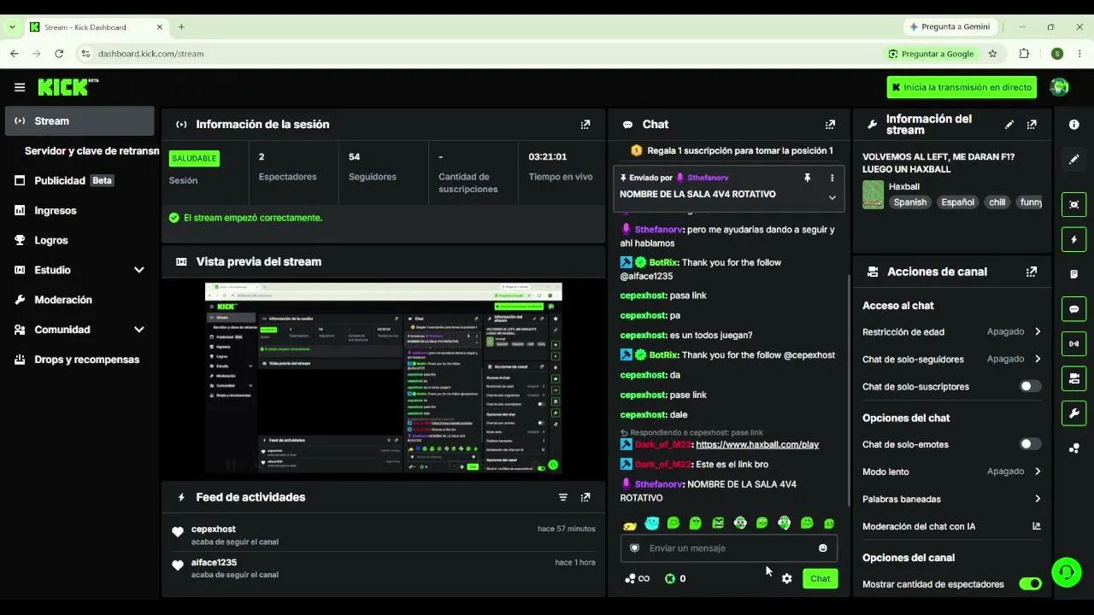Bookmark this page with the star
The height and width of the screenshot is (615, 1094).
pyautogui.click(x=992, y=54)
